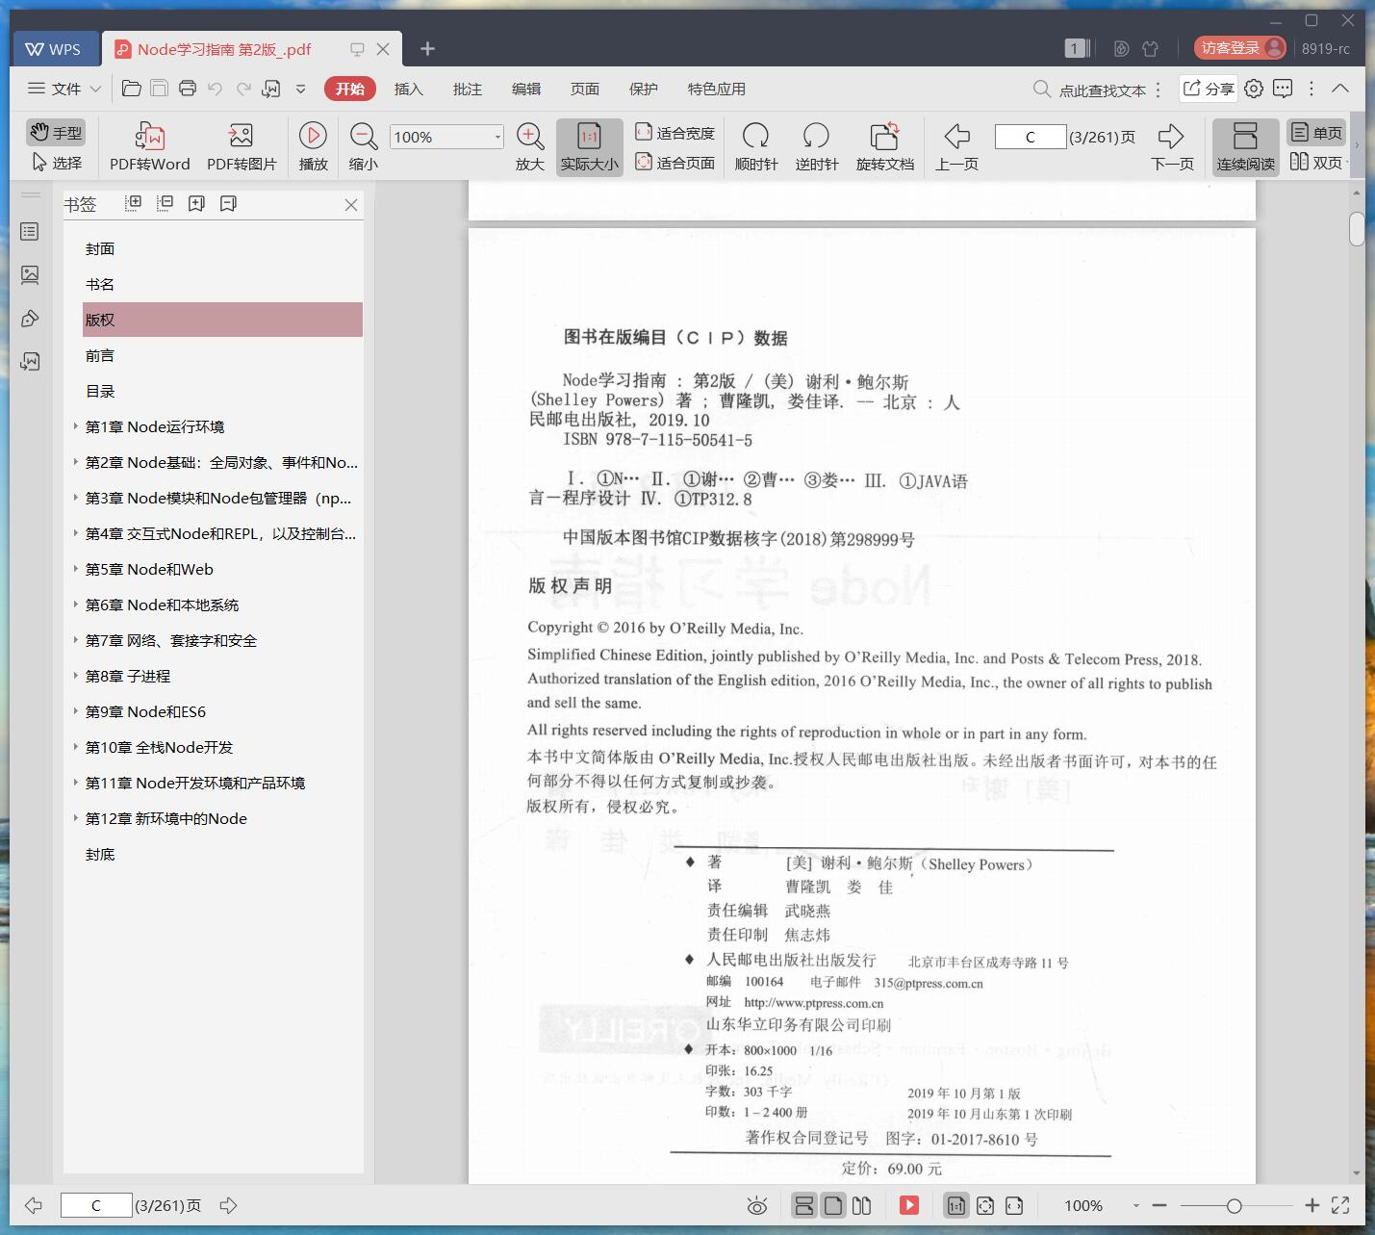This screenshot has width=1375, height=1235.
Task: Toggle eye protection mode icon in status bar
Action: 757,1205
